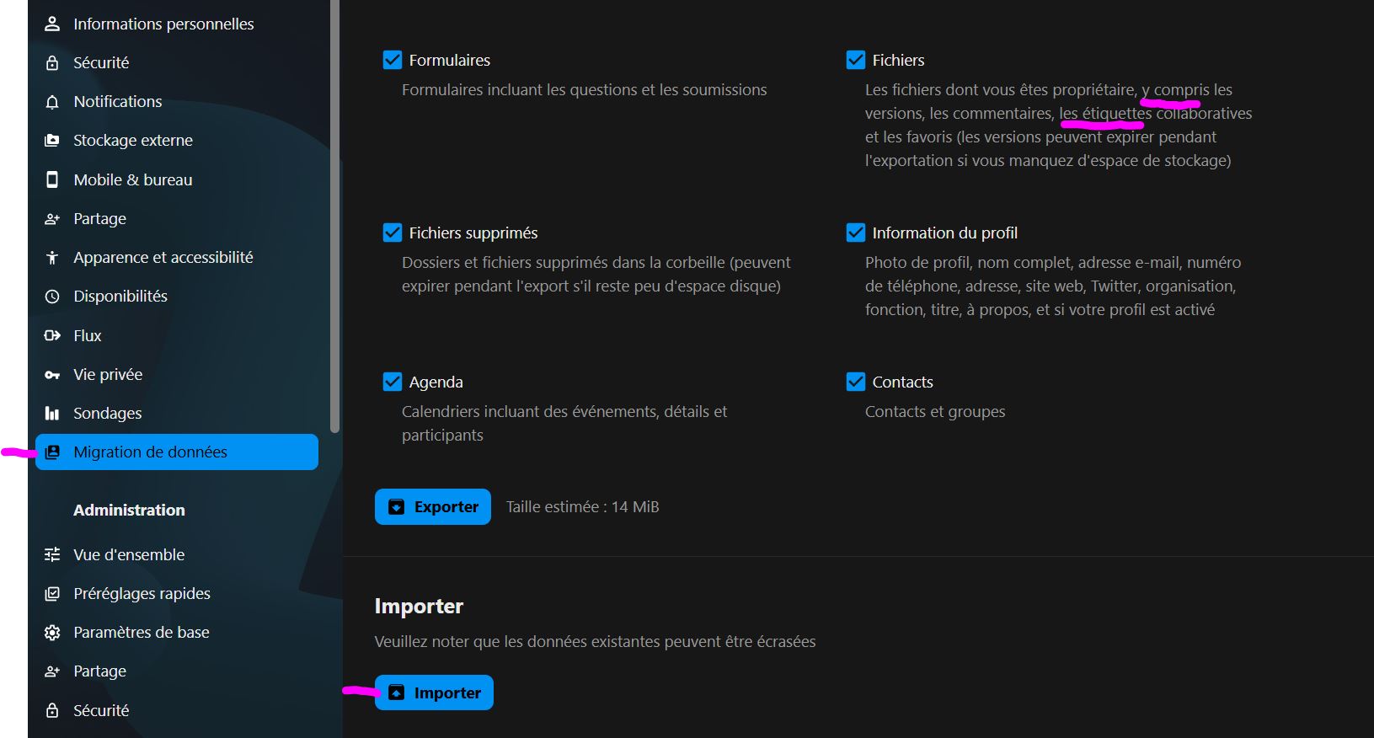Click the Sécurité lock icon in personal settings
Viewport: 1374px width, 738px height.
(52, 63)
